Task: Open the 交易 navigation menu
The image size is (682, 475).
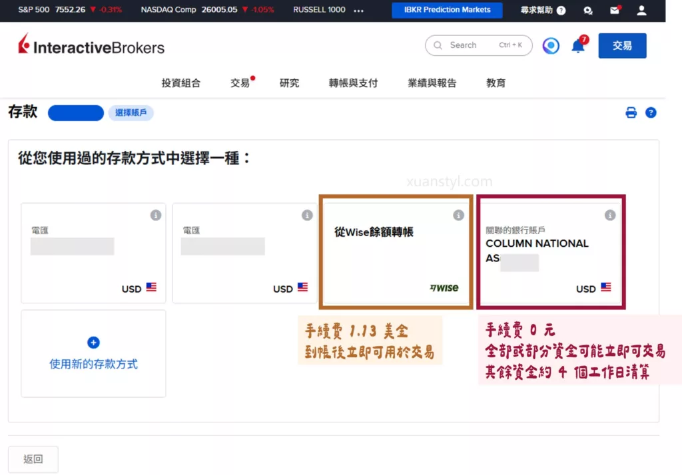Action: pos(240,83)
